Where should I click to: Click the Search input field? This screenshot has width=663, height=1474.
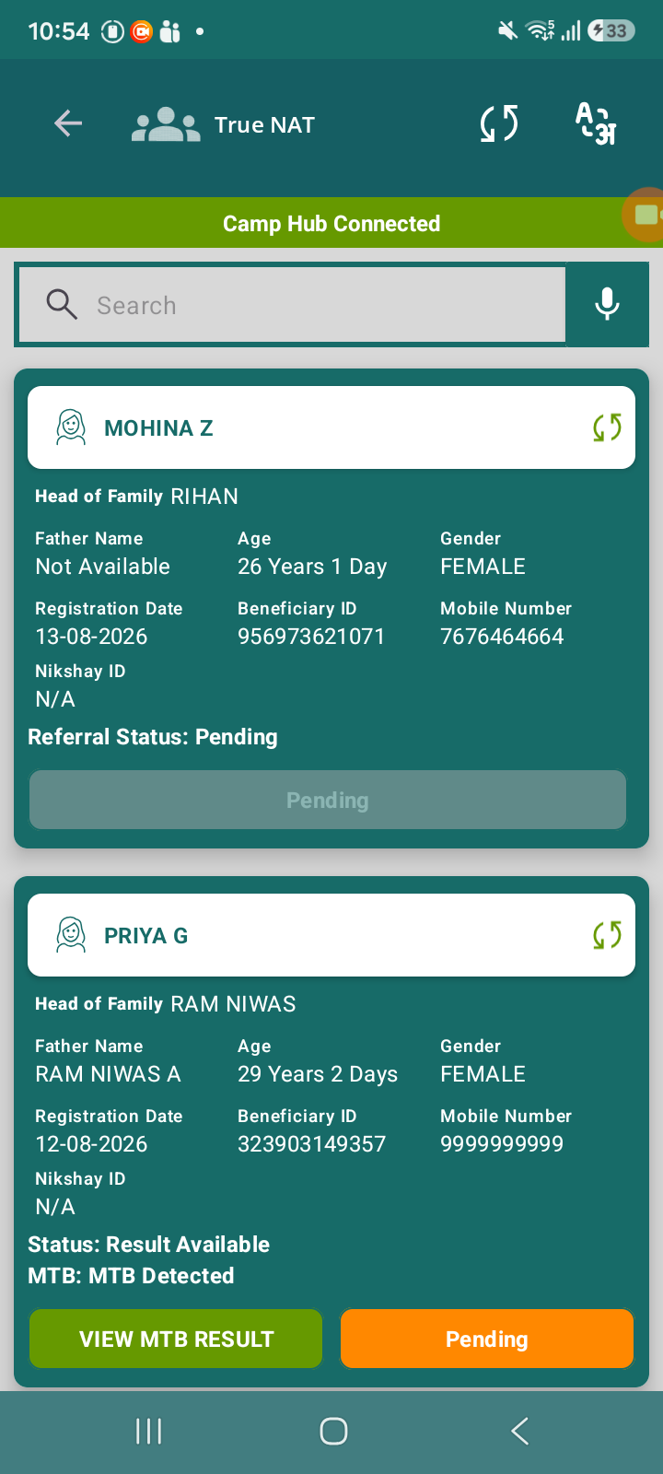(292, 305)
